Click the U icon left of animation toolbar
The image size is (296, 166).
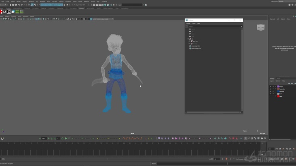(x=2, y=138)
